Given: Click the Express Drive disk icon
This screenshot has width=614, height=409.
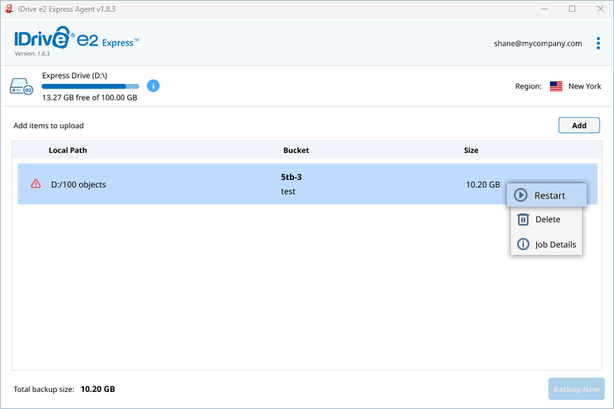Looking at the screenshot, I should tap(21, 86).
